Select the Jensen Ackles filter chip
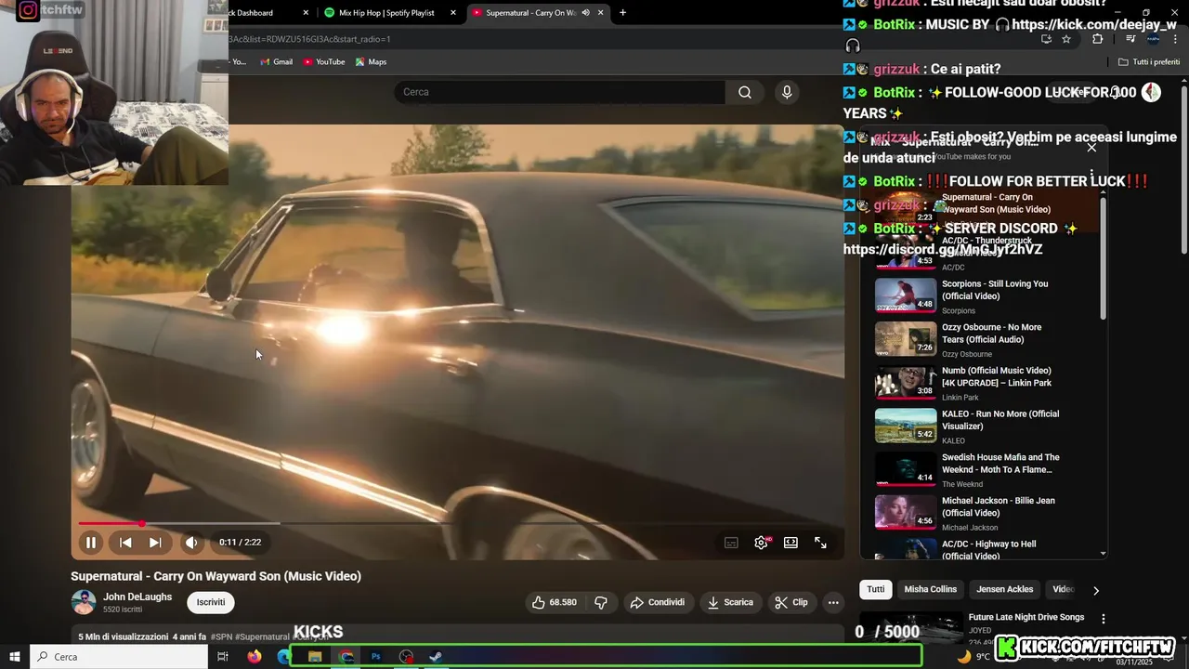 click(x=1005, y=589)
